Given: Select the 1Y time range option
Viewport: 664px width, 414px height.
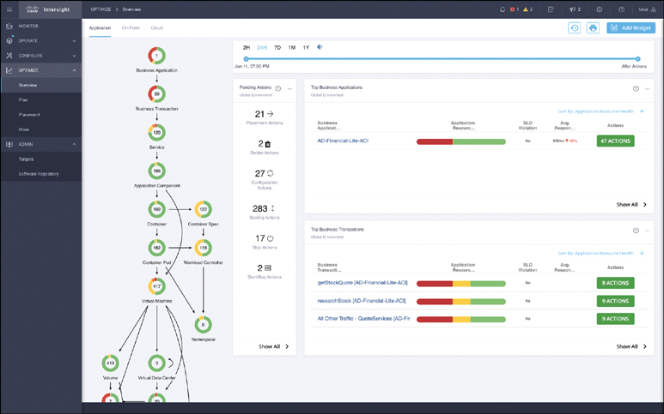Looking at the screenshot, I should [307, 47].
